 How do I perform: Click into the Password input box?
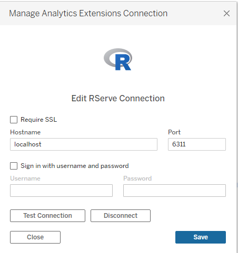[x=174, y=191]
